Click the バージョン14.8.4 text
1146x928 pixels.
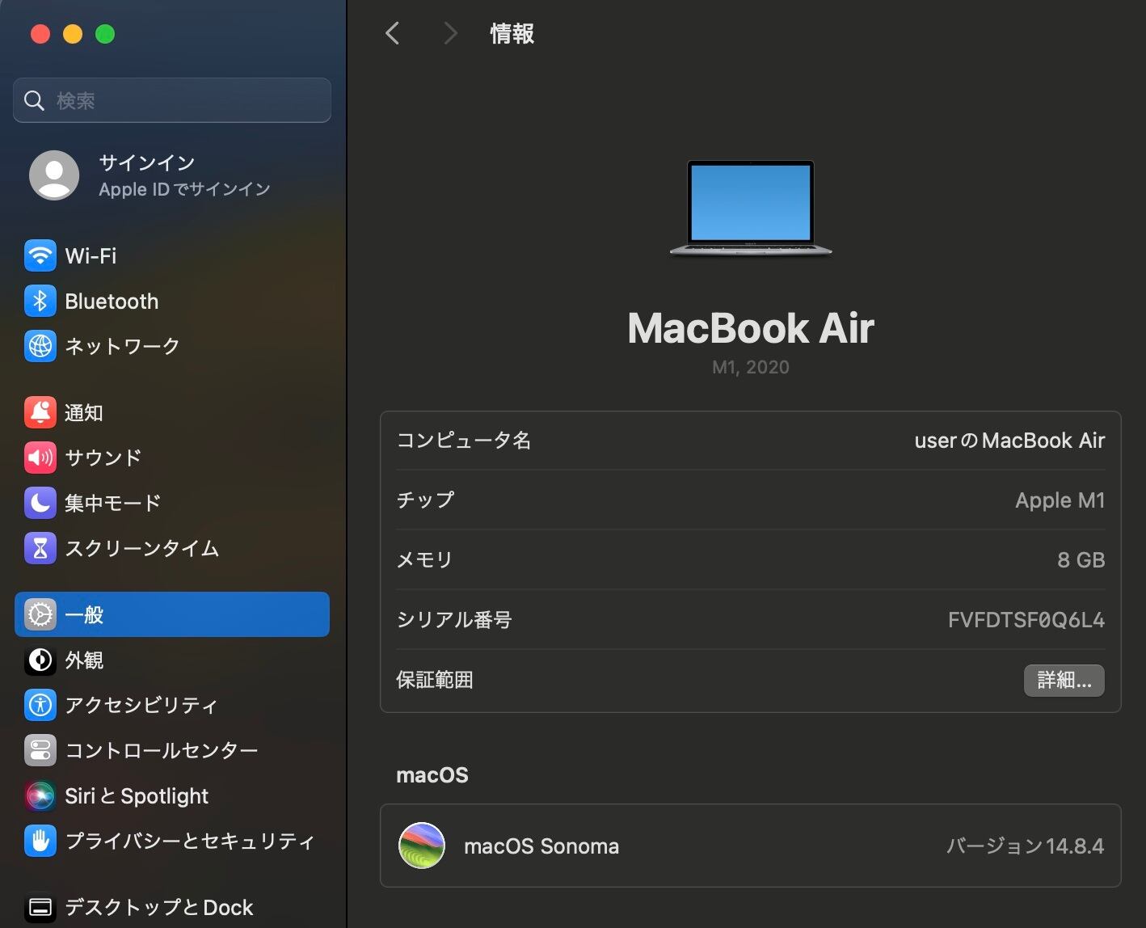(x=1026, y=846)
